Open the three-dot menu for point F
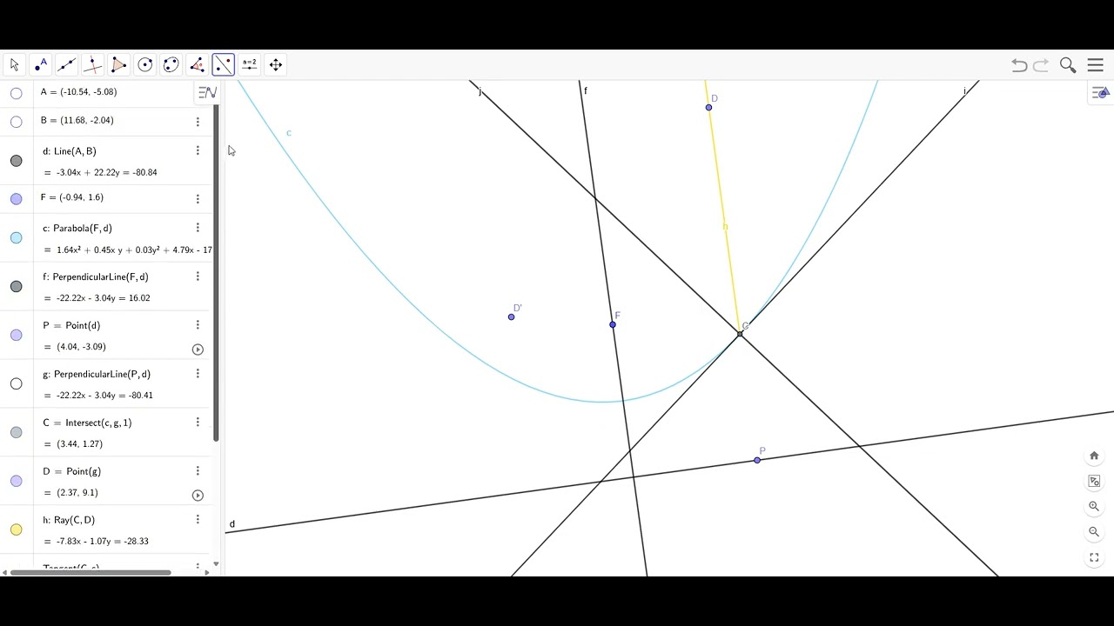 [x=198, y=199]
